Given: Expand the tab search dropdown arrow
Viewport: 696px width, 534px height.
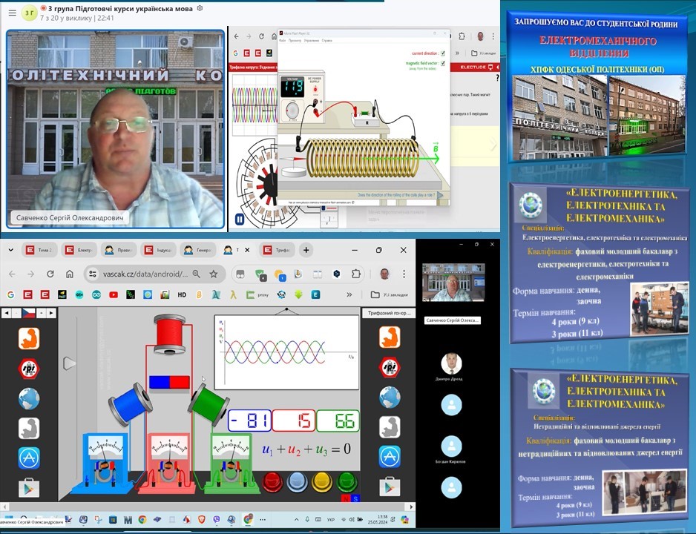Looking at the screenshot, I should coord(10,250).
